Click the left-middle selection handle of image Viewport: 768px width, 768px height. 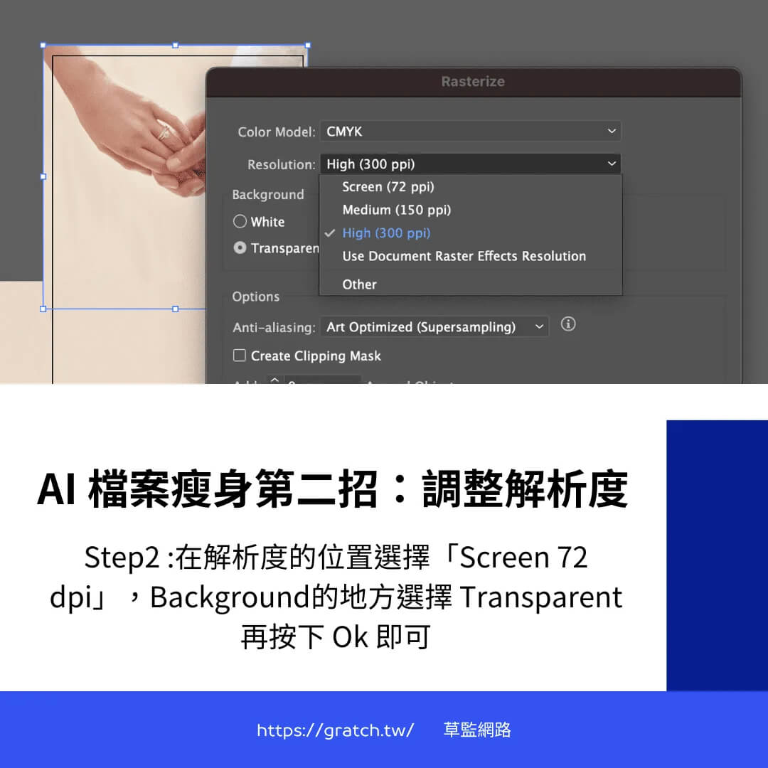[x=43, y=176]
